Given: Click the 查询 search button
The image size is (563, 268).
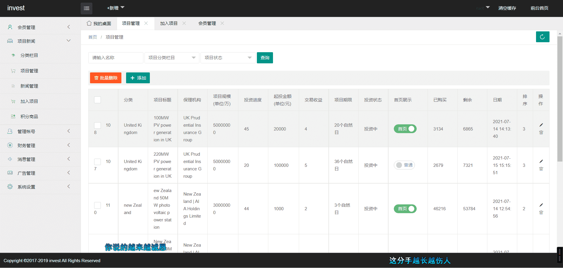Looking at the screenshot, I should click(265, 58).
